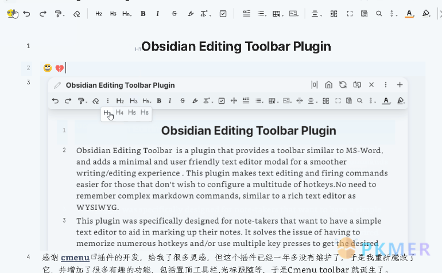Click the search magnifier in the top toolbar
The image size is (442, 273).
379,14
